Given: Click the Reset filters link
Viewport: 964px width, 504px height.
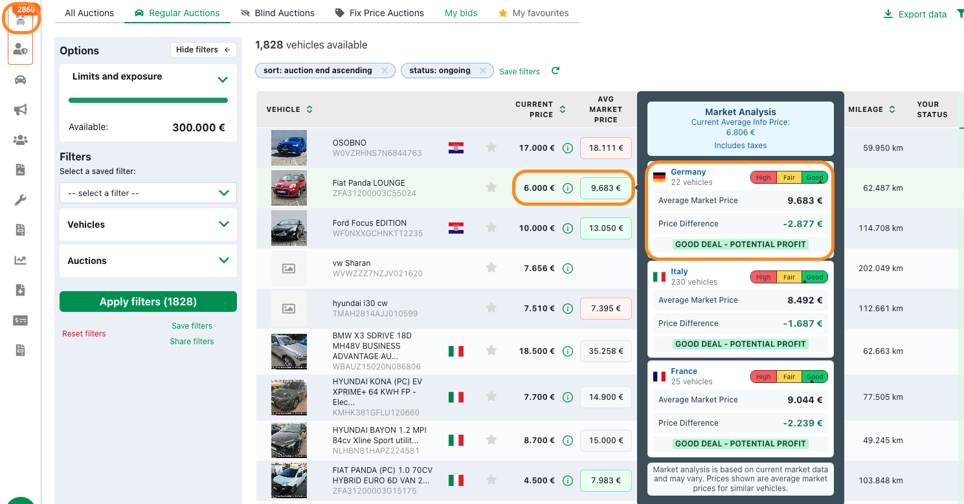Looking at the screenshot, I should click(84, 334).
